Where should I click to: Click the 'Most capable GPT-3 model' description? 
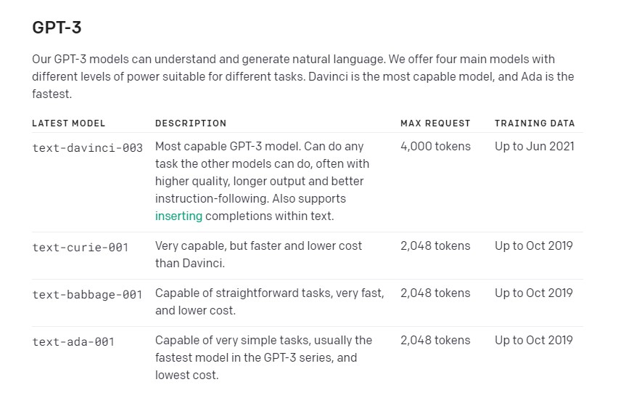tap(262, 181)
